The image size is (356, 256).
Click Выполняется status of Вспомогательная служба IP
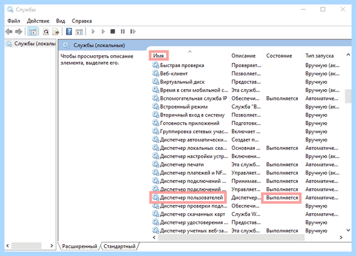[282, 99]
